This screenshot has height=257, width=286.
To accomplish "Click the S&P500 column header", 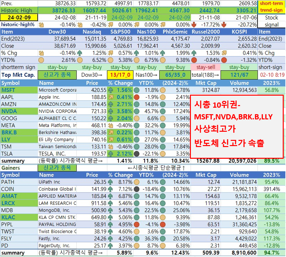I will [121, 32].
